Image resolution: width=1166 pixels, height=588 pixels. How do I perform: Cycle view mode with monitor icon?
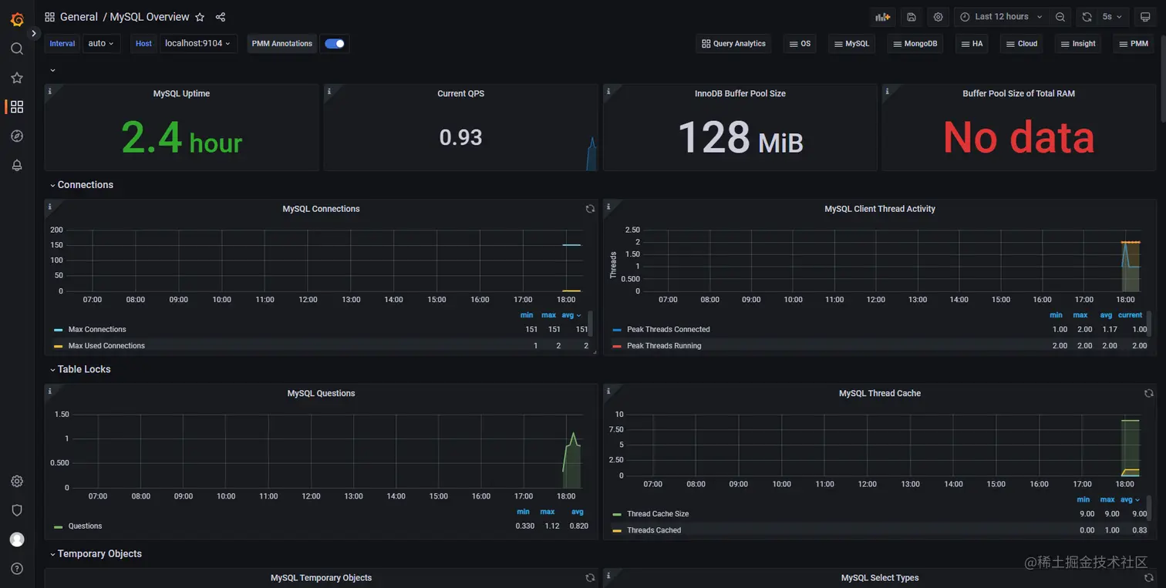[1145, 17]
